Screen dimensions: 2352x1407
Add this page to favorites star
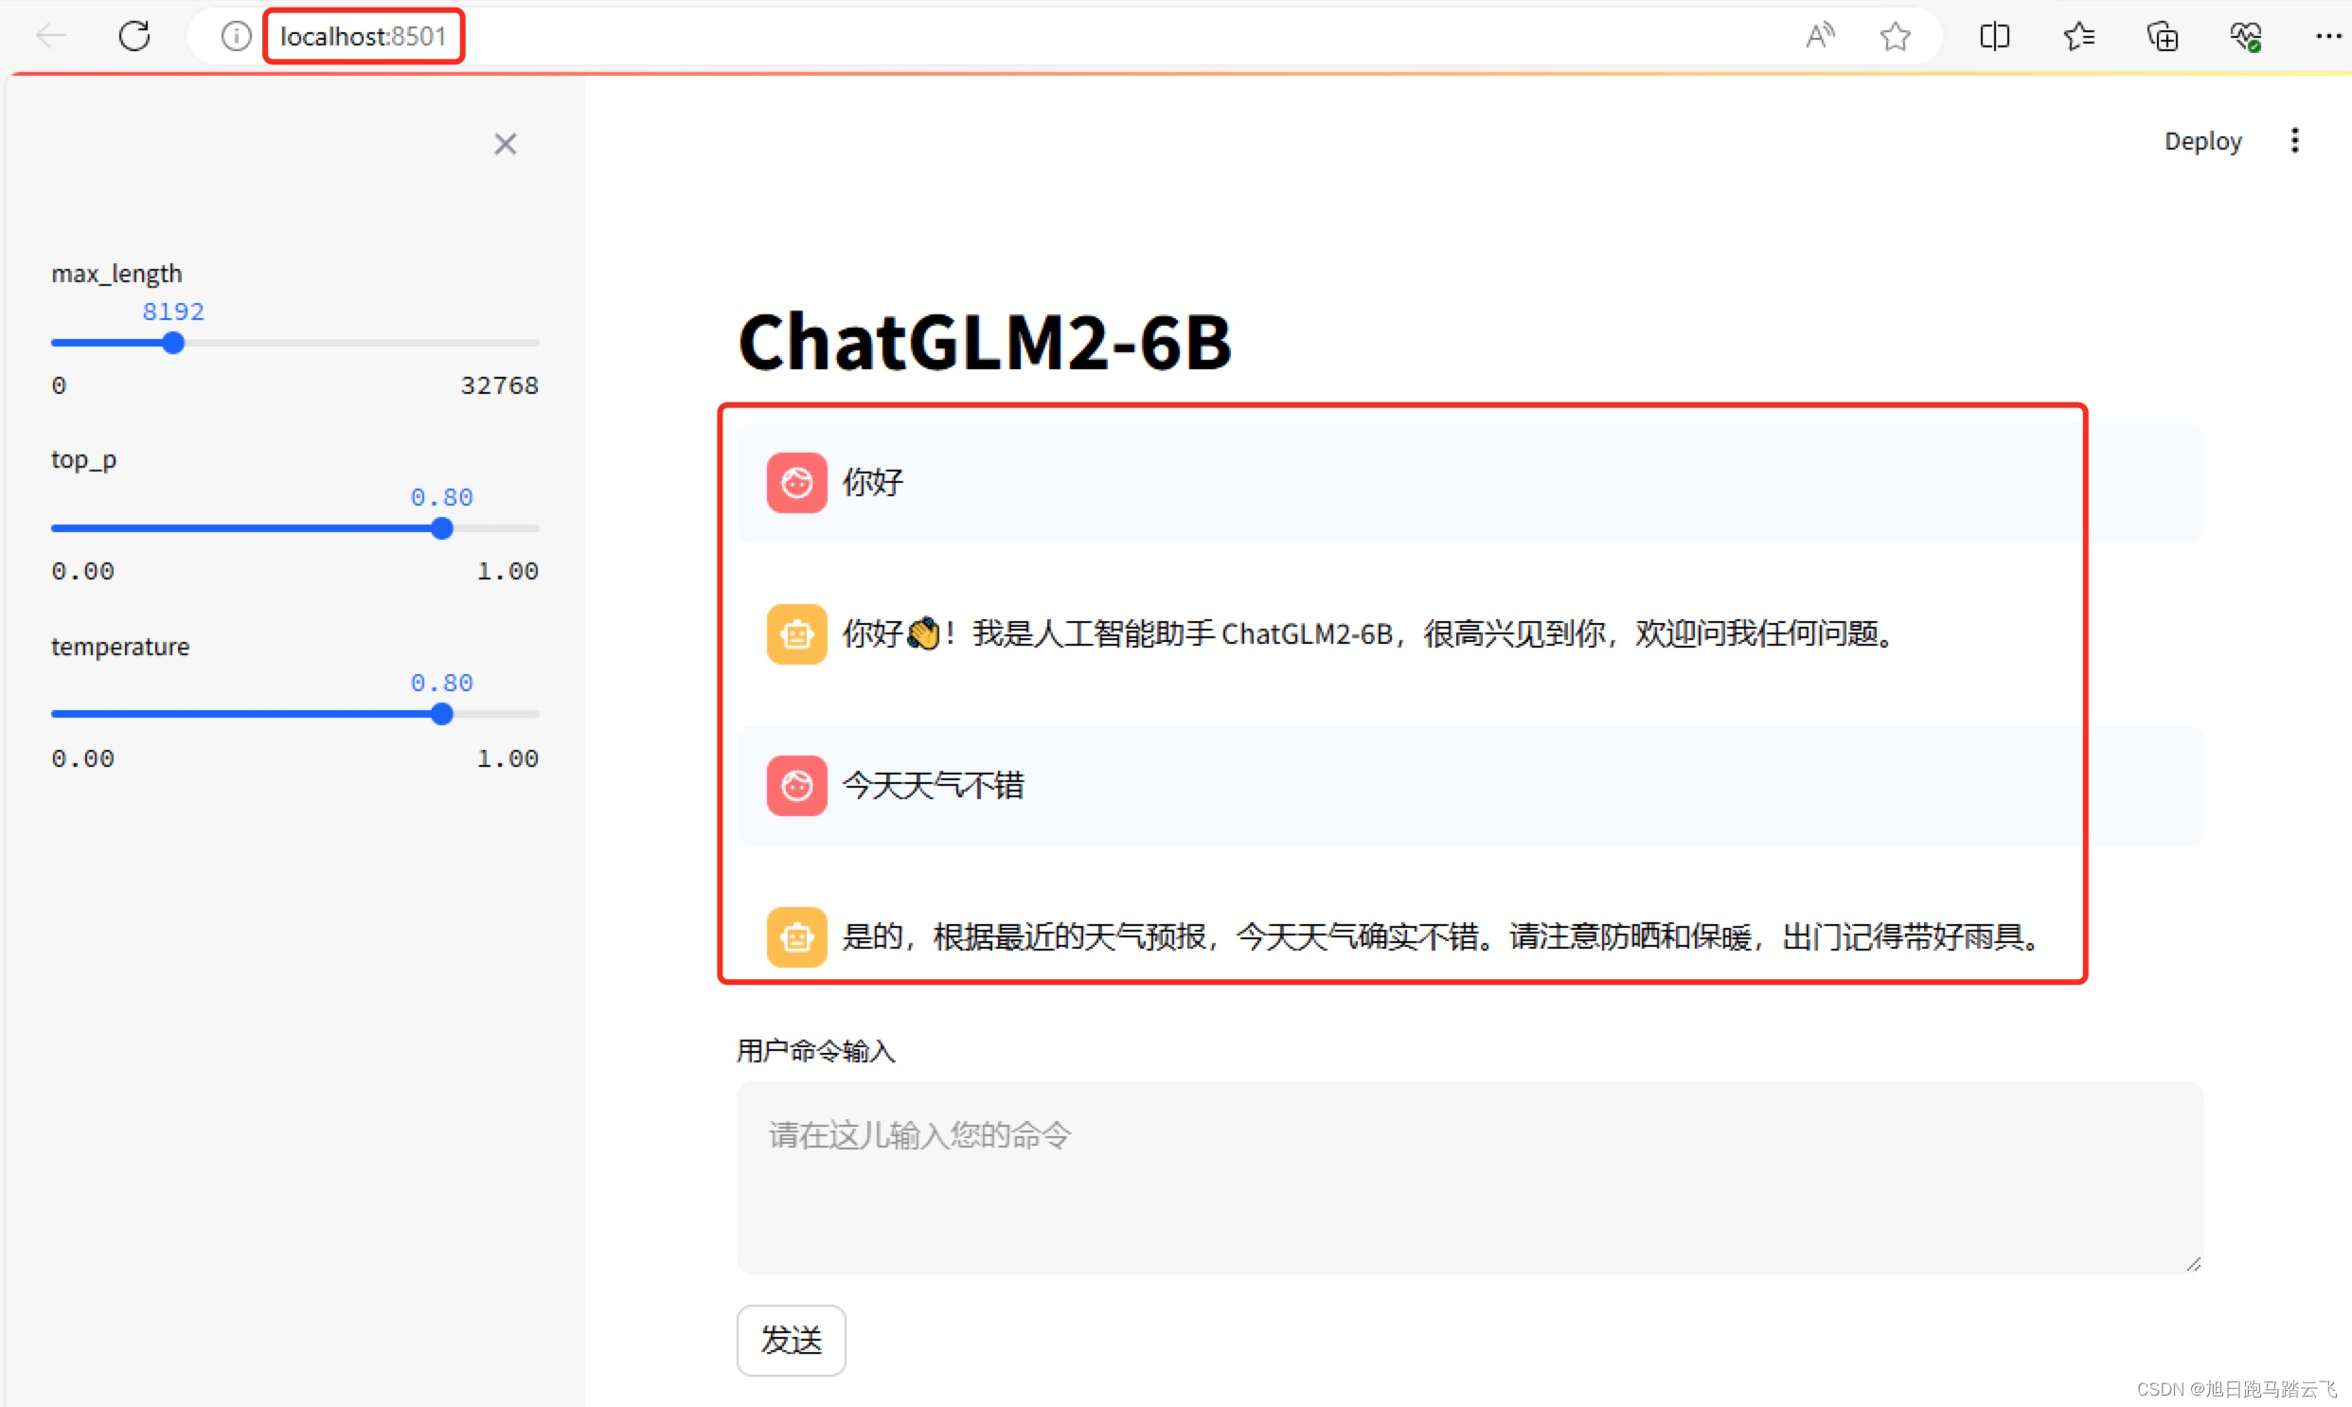[x=1895, y=36]
